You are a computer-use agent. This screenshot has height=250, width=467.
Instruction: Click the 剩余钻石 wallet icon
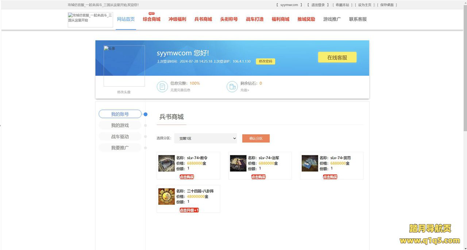[232, 87]
